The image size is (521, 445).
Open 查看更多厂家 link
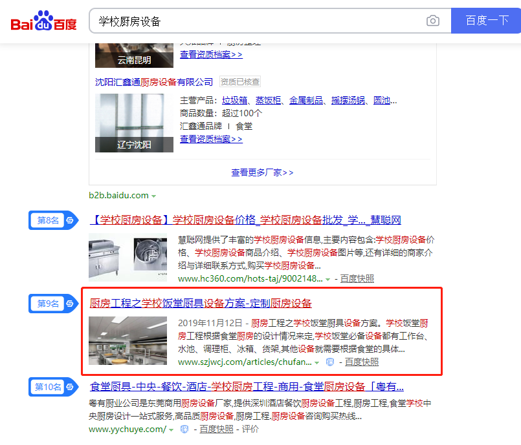[x=262, y=172]
